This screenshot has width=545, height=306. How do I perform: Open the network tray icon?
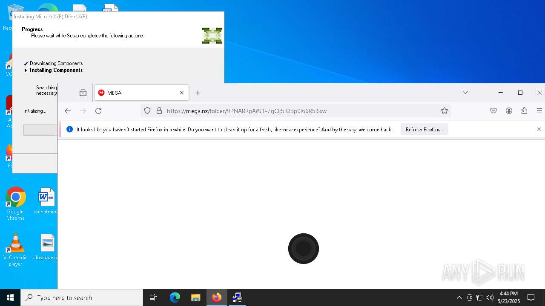pos(480,297)
